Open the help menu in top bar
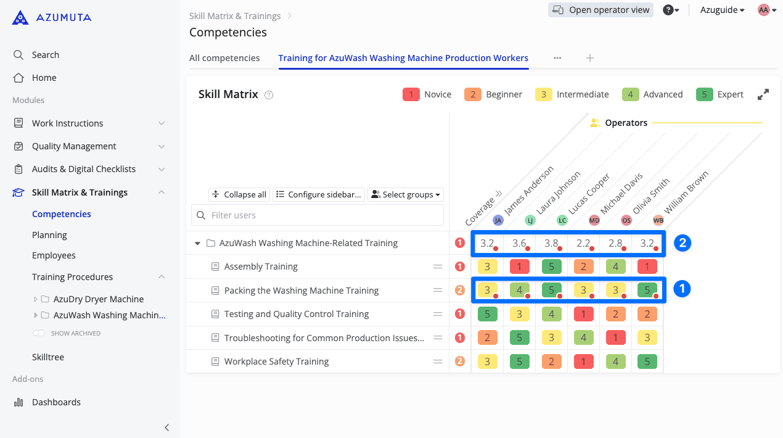 tap(671, 10)
